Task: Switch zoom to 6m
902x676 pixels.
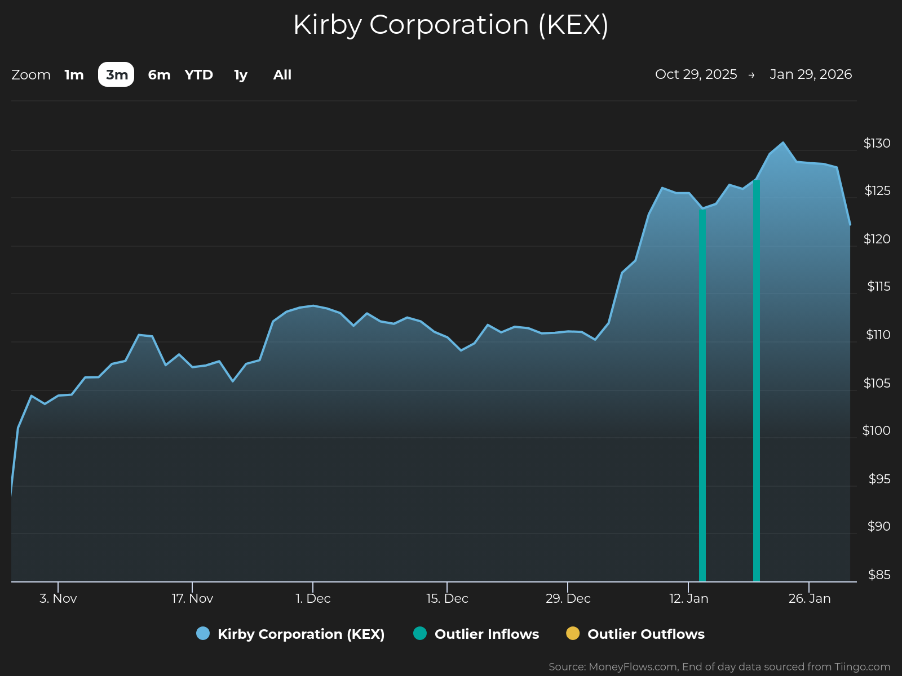Action: [x=159, y=75]
